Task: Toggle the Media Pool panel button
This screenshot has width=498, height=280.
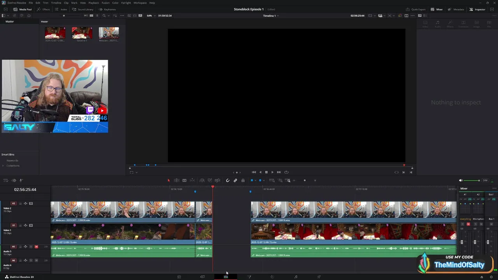Action: [23, 9]
